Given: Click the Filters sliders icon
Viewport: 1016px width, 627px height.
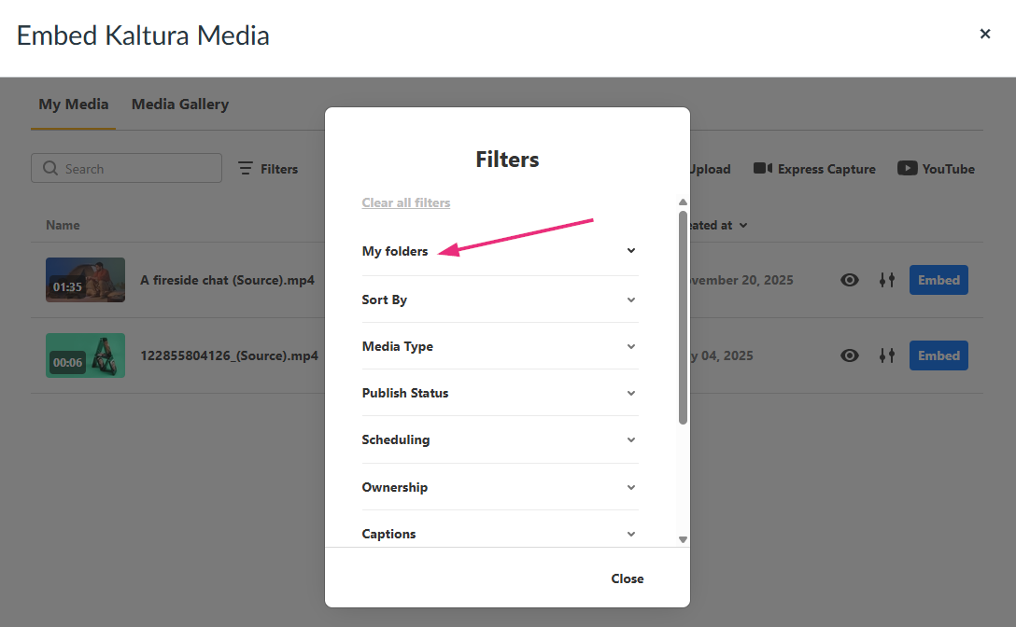Looking at the screenshot, I should (246, 169).
